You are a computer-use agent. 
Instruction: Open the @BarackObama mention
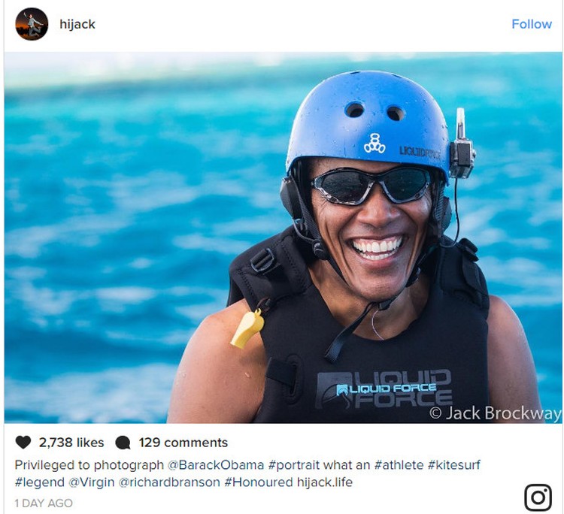pos(216,464)
